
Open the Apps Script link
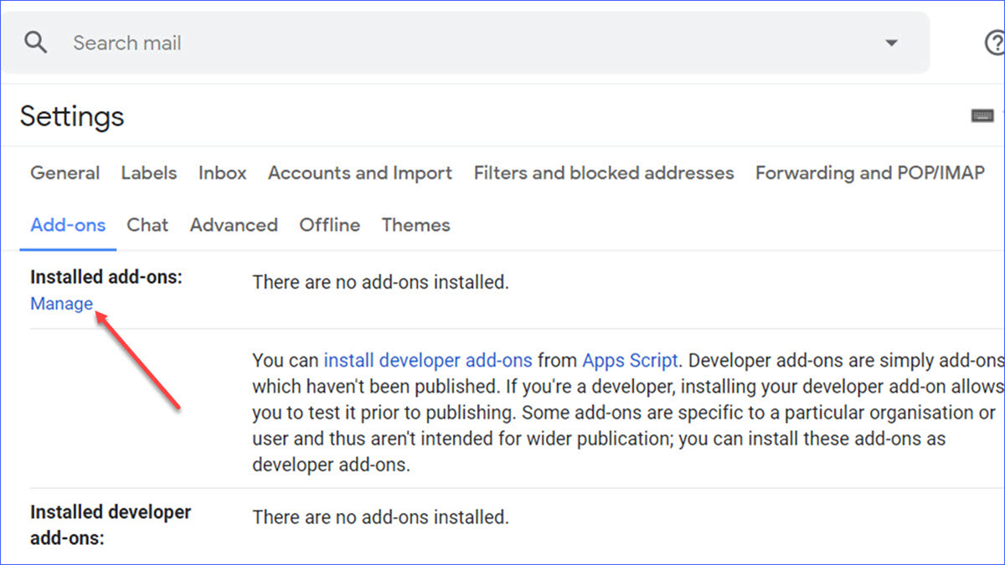pos(630,361)
